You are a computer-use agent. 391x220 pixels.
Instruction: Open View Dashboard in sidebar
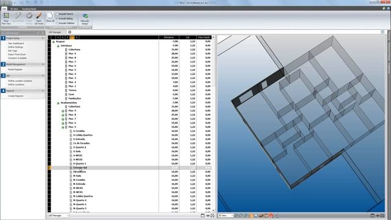(16, 43)
